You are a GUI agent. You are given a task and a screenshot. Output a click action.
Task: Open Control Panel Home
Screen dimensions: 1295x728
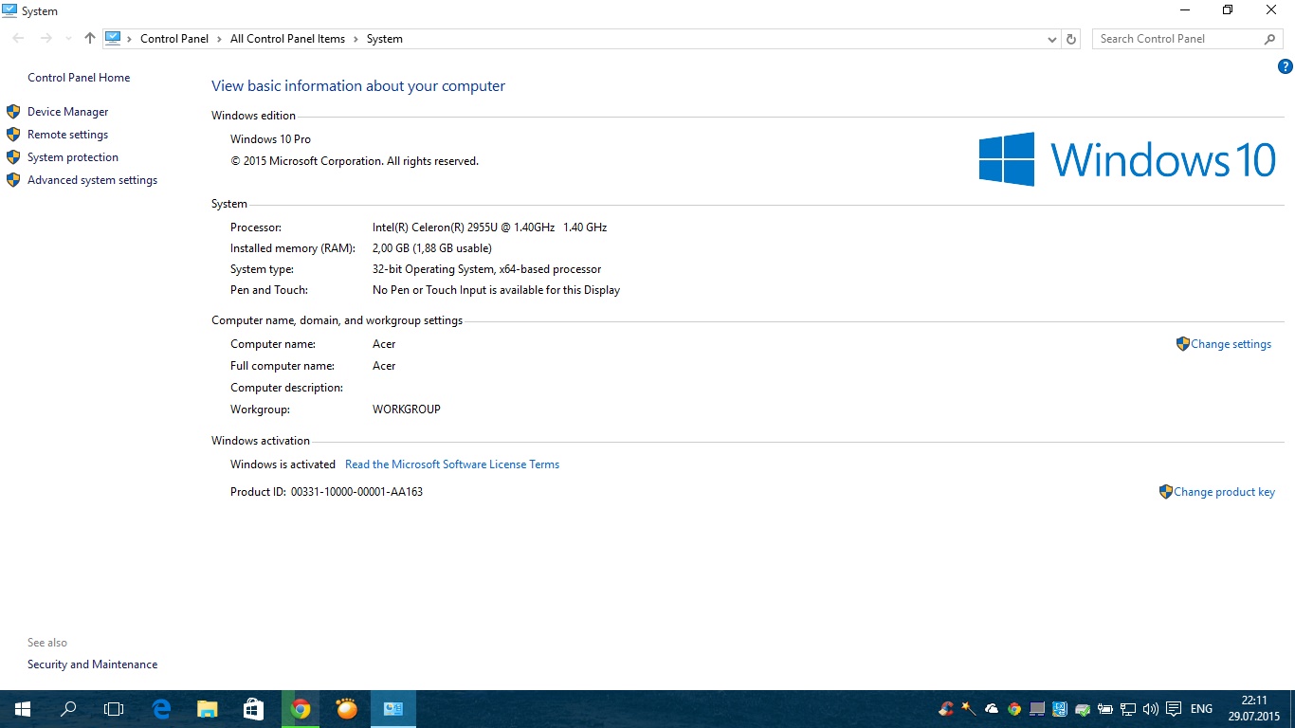coord(79,78)
